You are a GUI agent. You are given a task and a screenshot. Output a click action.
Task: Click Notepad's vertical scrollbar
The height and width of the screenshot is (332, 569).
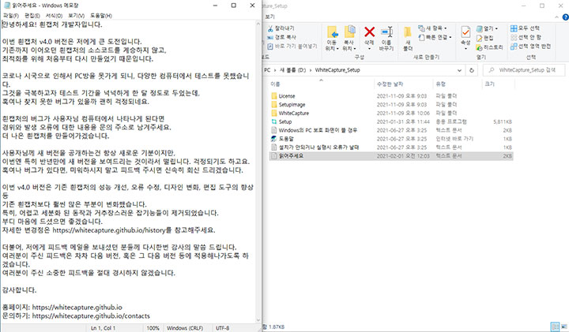click(258, 170)
